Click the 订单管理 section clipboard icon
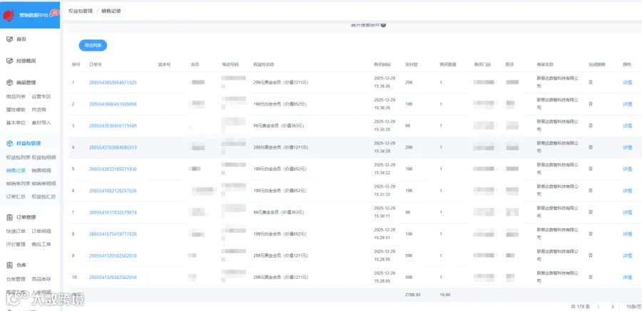Image resolution: width=642 pixels, height=311 pixels. 10,217
